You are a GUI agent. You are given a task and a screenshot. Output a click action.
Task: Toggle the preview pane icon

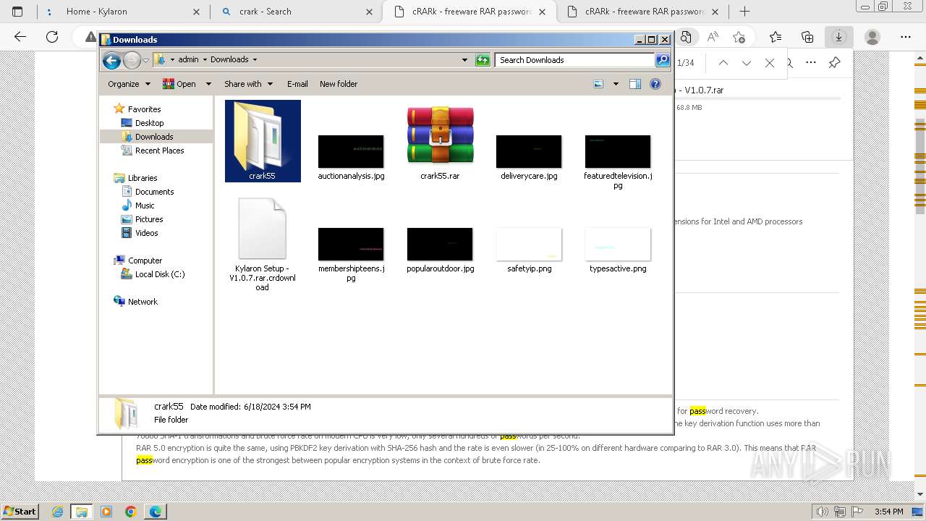click(x=635, y=84)
